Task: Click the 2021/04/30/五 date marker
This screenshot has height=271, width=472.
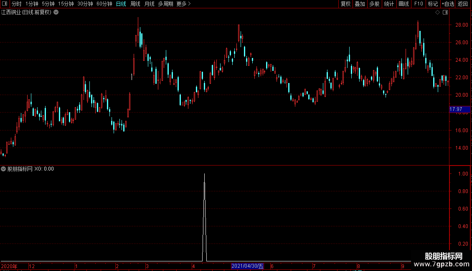Action: click(x=247, y=266)
